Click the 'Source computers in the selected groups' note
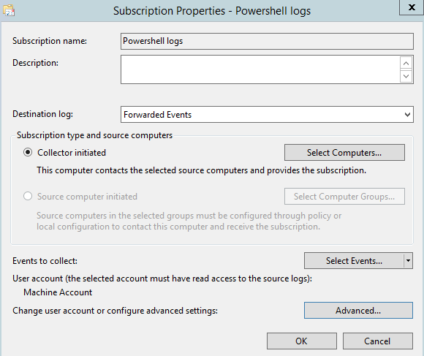The image size is (424, 356). (189, 221)
